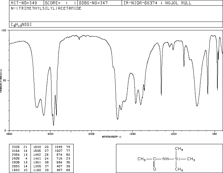Select the 1462 entry in the peak table
Screen dimensions: 223x173
point(37,155)
